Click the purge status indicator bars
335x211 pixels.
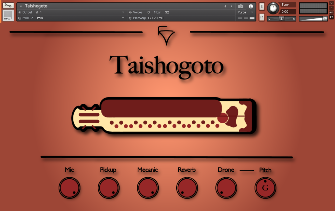pyautogui.click(x=246, y=18)
